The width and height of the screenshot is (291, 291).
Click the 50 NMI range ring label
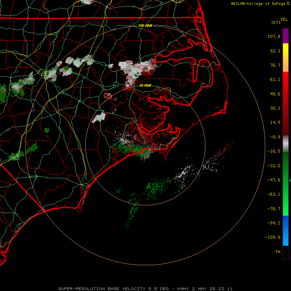click(x=145, y=85)
